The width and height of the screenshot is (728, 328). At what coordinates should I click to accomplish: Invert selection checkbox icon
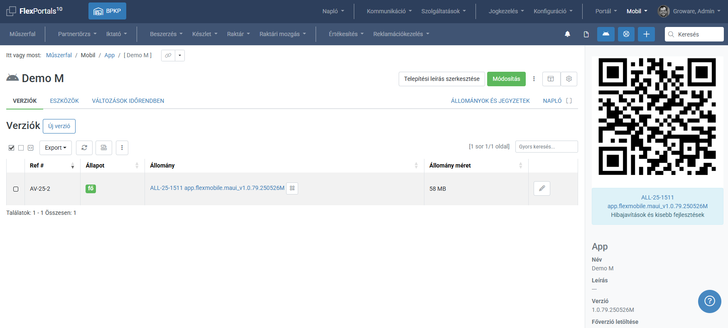click(31, 148)
